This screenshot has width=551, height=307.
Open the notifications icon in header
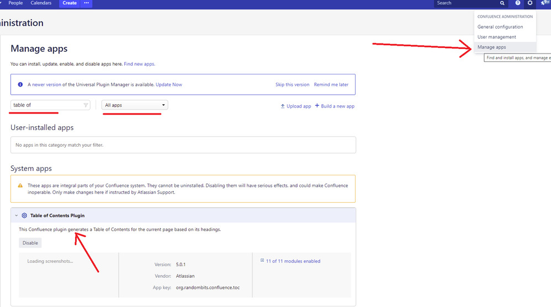[x=545, y=3]
